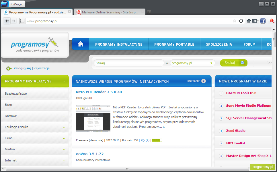The width and height of the screenshot is (277, 172).
Task: Expand the Domowe category
Action: (35, 116)
